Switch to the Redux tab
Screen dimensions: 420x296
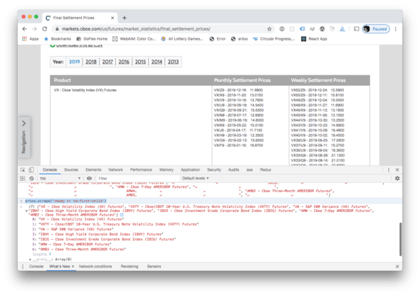point(266,170)
